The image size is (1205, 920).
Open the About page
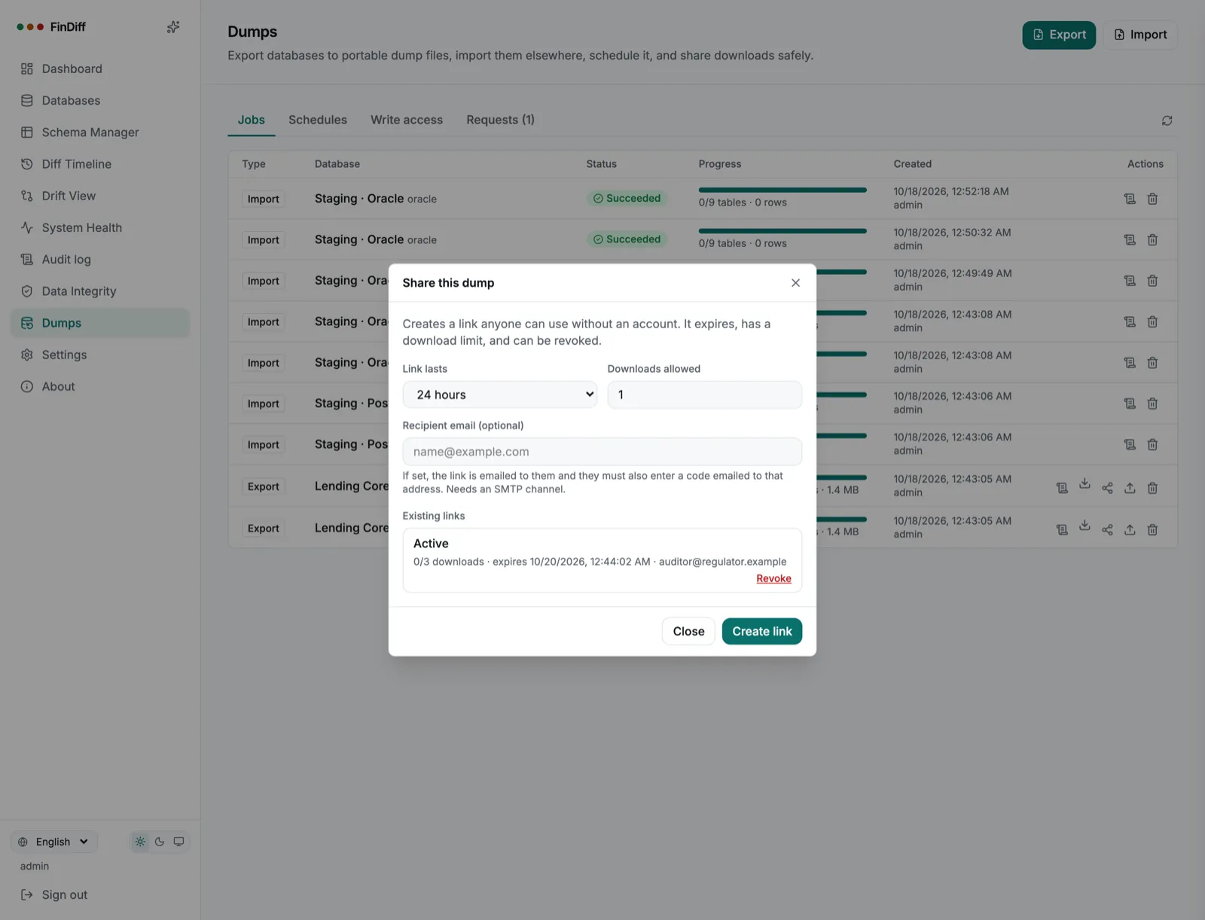pyautogui.click(x=100, y=386)
